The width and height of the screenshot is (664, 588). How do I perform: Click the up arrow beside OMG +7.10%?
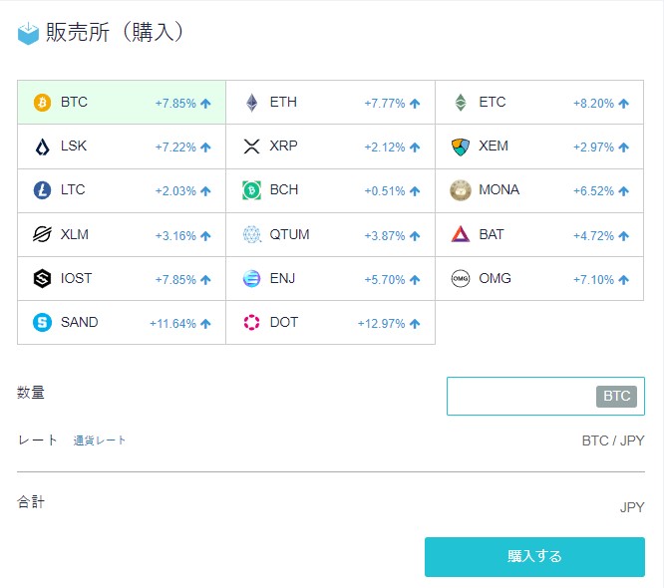tap(623, 280)
